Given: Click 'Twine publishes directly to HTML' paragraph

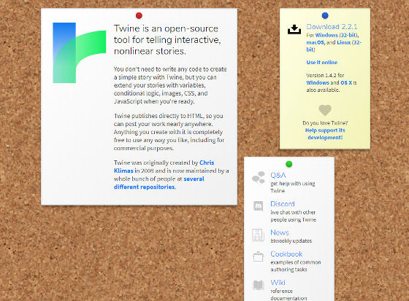Looking at the screenshot, I should 169,132.
